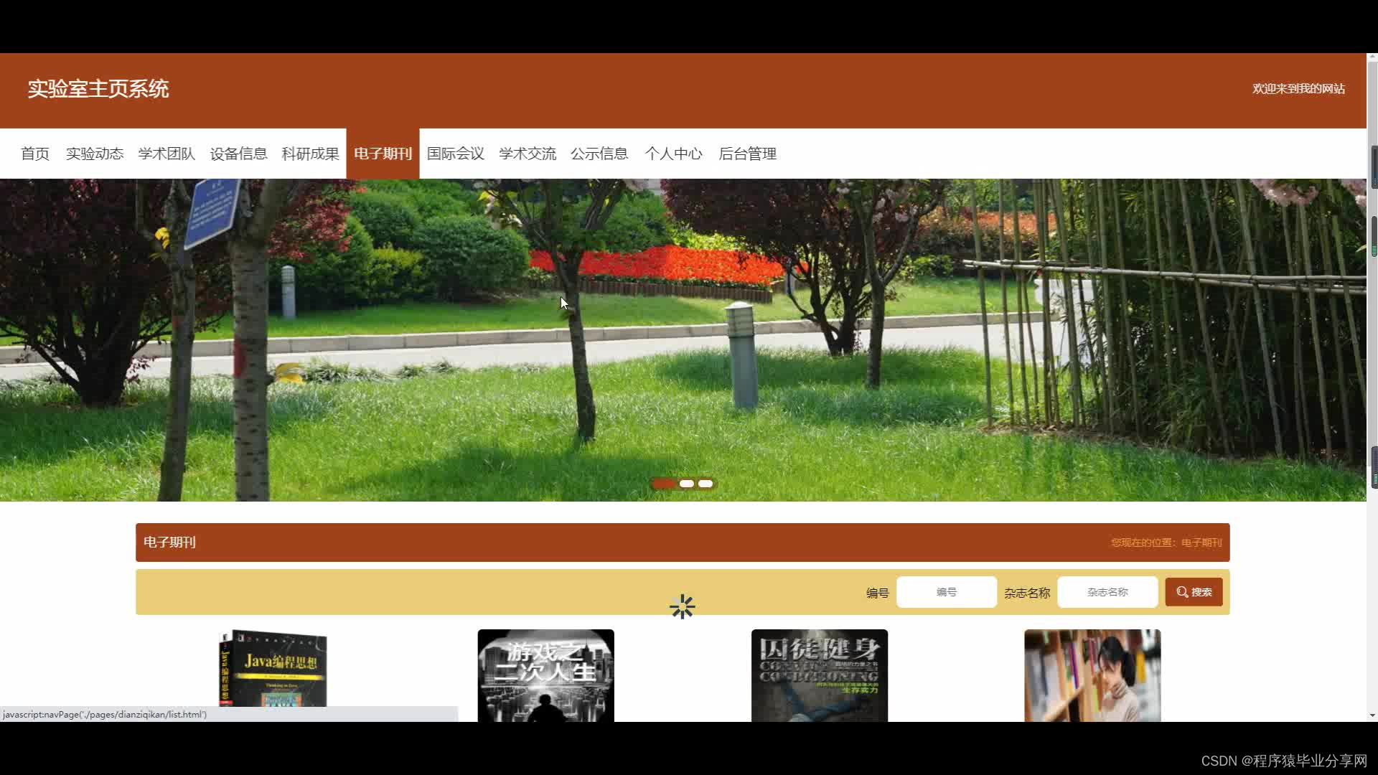Open the 国际会议 tab
This screenshot has width=1378, height=775.
pos(456,154)
